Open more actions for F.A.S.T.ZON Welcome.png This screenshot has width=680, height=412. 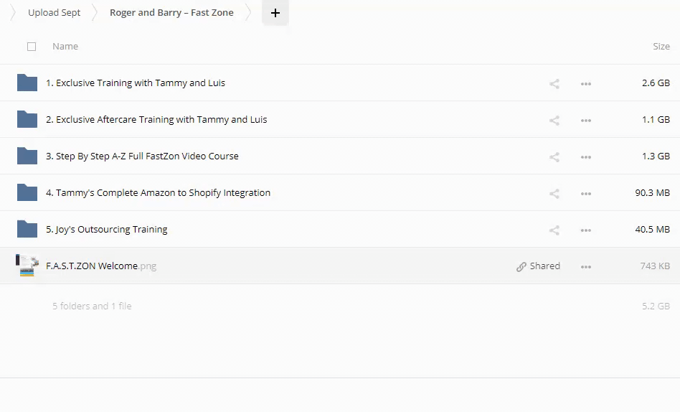pos(586,266)
